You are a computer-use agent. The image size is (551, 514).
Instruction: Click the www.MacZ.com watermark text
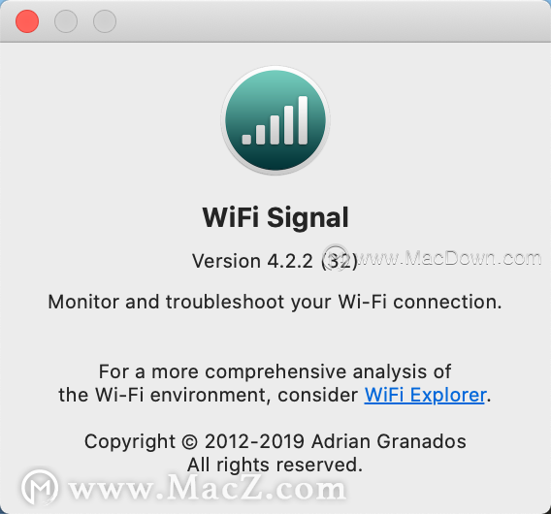click(x=208, y=487)
